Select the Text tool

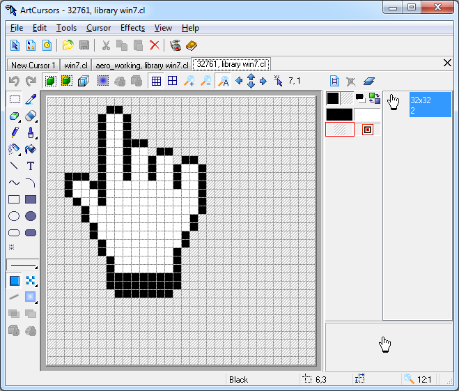[x=31, y=167]
